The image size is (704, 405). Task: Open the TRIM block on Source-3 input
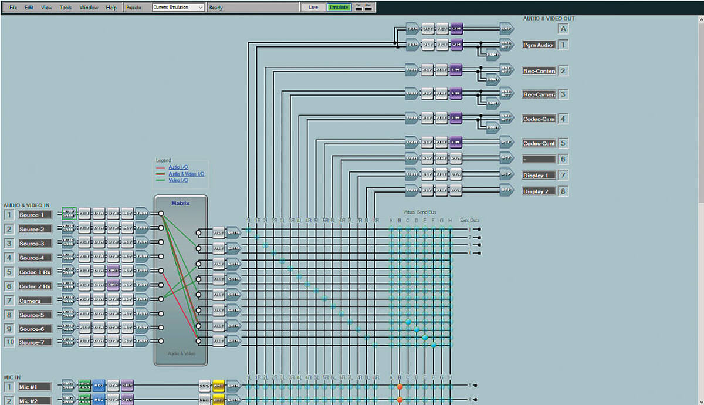click(x=142, y=242)
